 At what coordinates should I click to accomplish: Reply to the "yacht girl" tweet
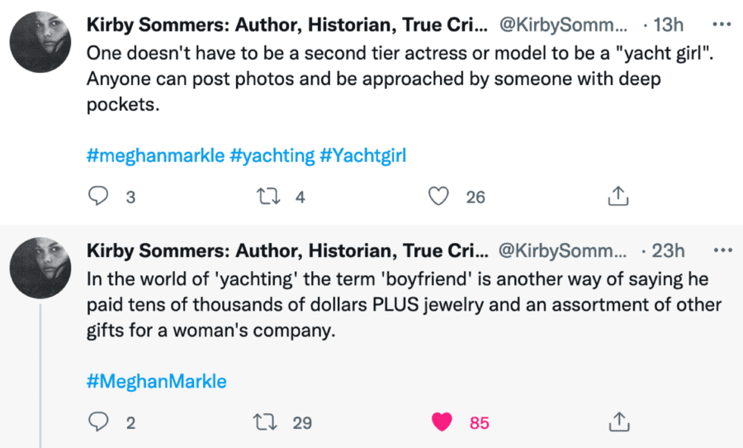tap(99, 197)
